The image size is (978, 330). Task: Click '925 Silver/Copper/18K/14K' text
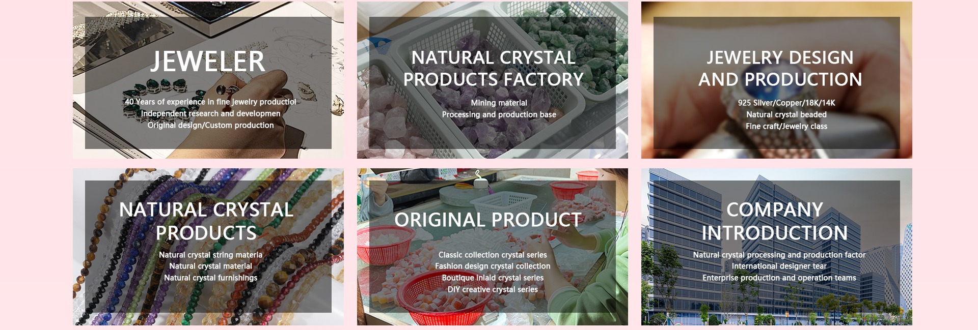[x=786, y=103]
